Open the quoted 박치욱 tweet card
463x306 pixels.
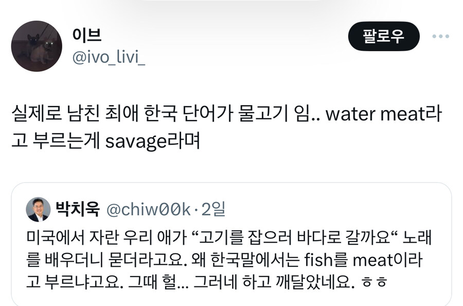click(232, 242)
